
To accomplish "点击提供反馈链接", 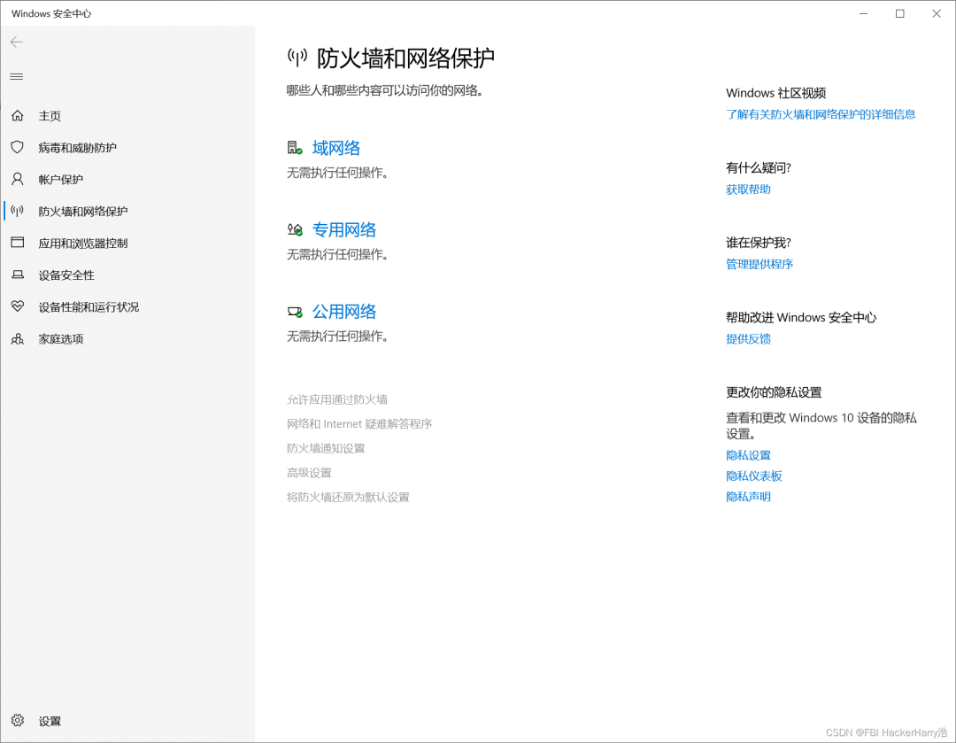I will [x=748, y=338].
